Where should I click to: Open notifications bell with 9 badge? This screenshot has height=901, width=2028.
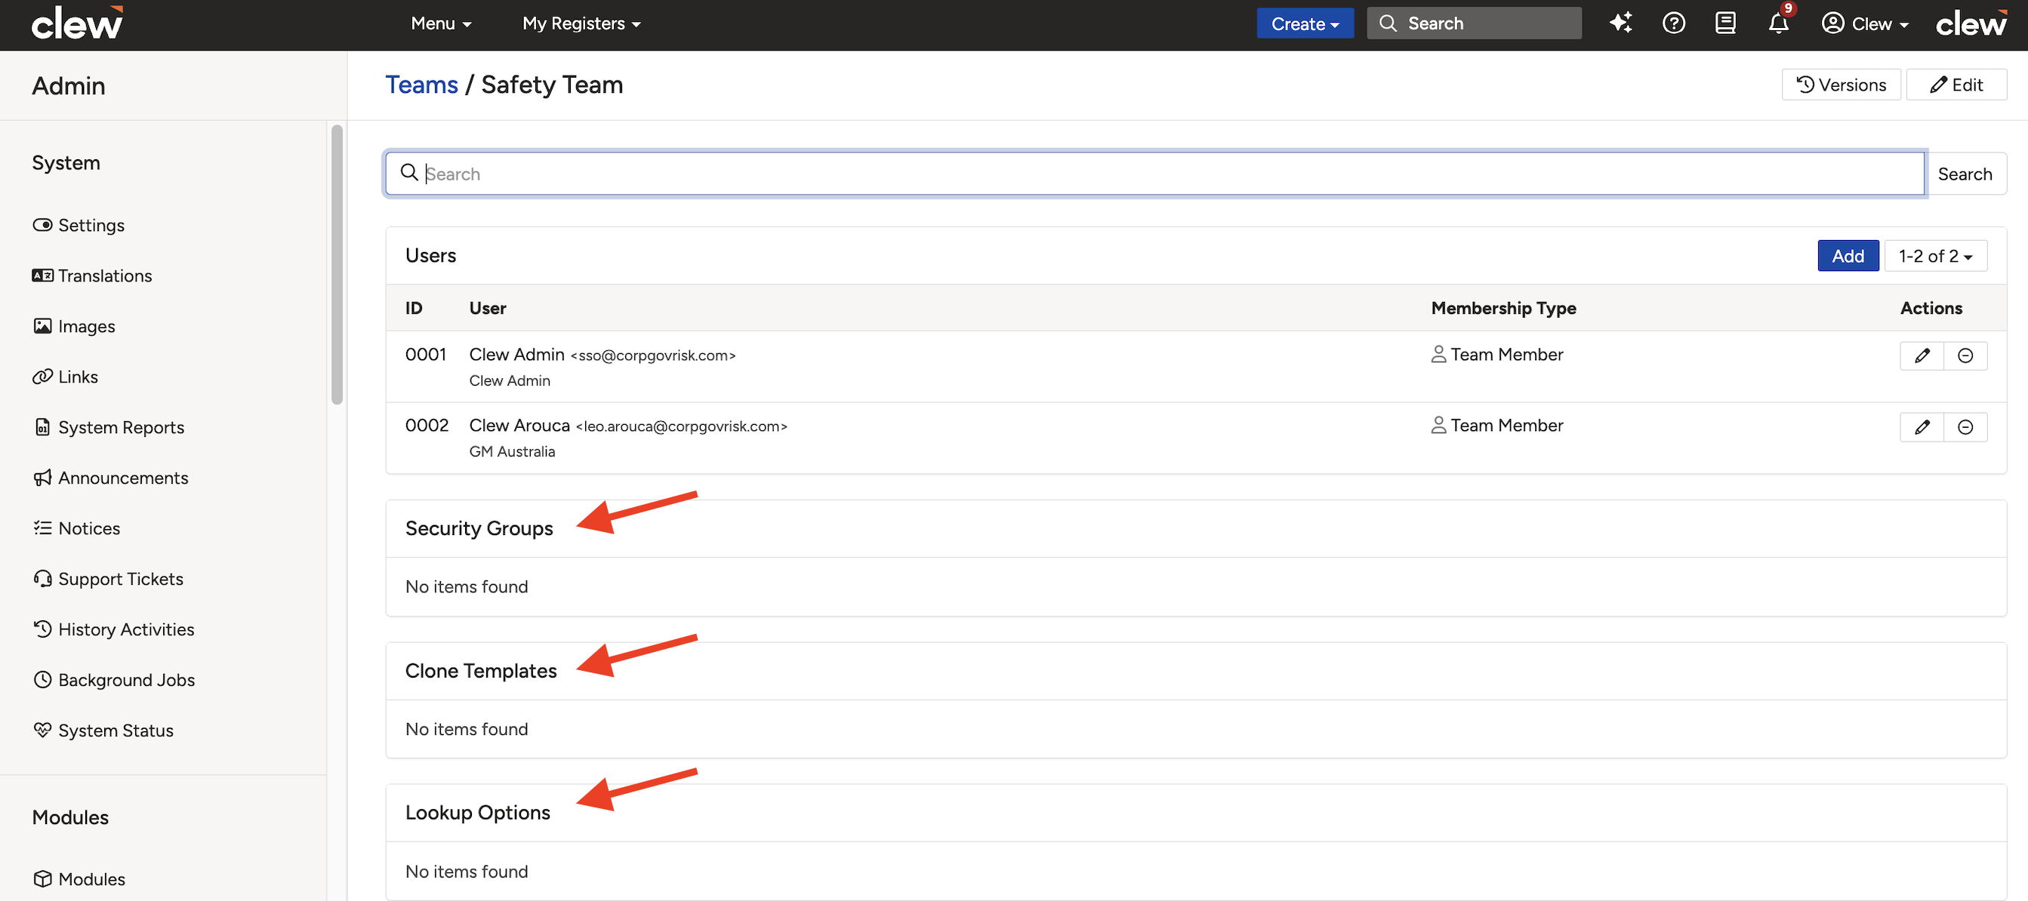tap(1778, 23)
